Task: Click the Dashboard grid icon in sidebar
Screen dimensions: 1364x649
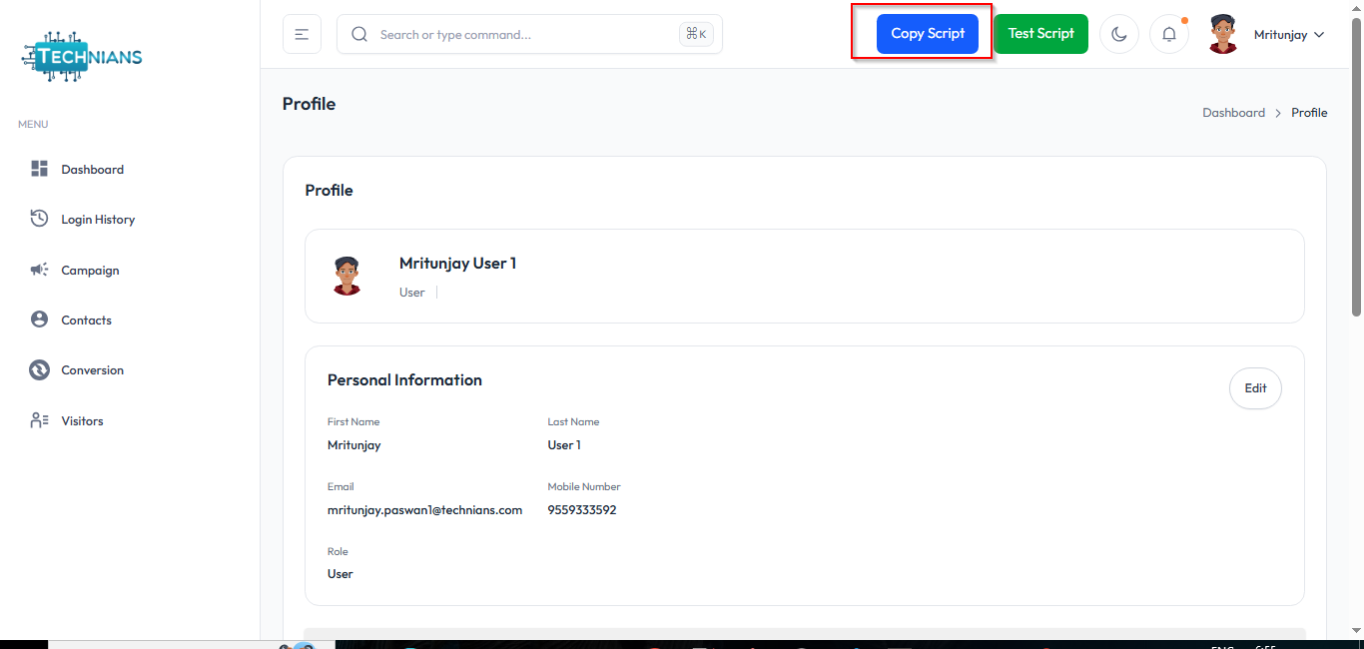Action: tap(39, 169)
